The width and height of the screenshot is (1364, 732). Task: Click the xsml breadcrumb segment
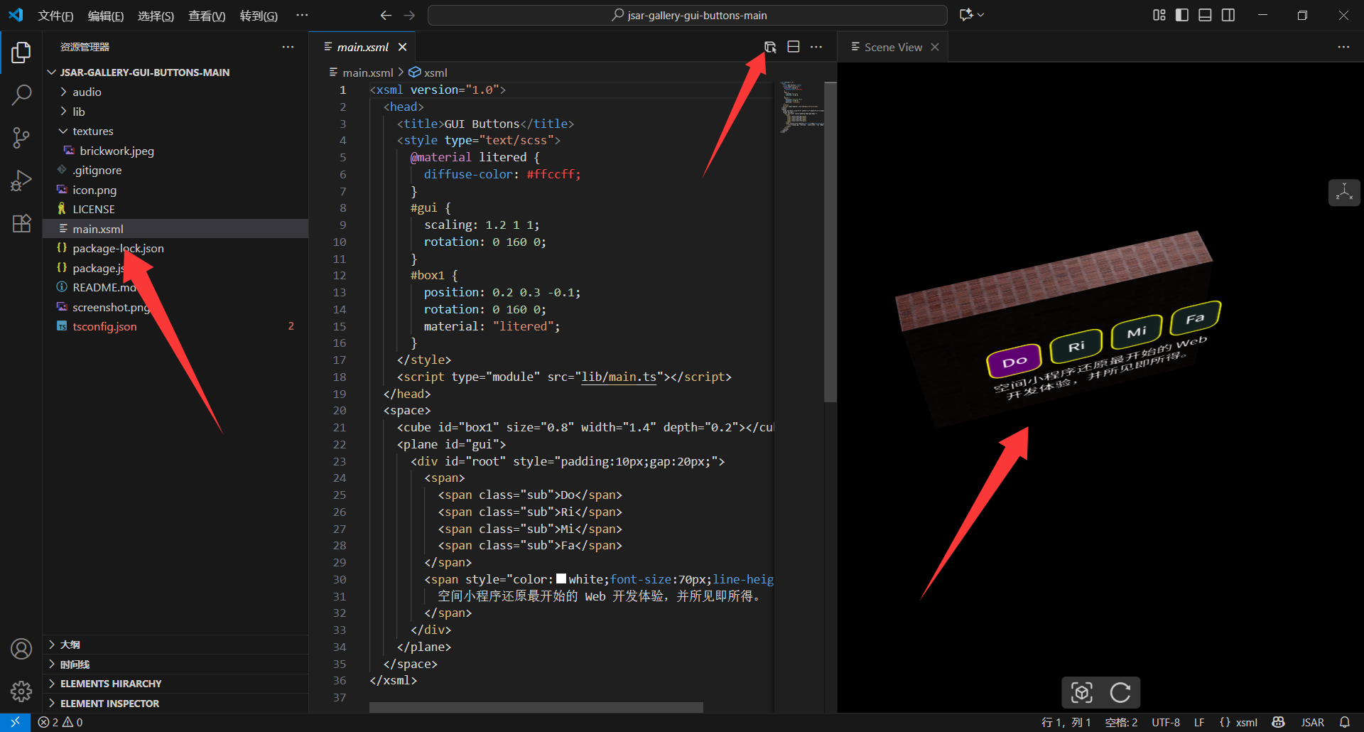click(x=428, y=72)
